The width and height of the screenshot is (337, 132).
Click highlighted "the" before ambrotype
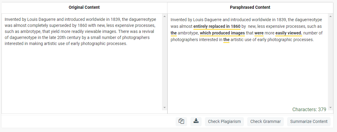pyautogui.click(x=173, y=33)
